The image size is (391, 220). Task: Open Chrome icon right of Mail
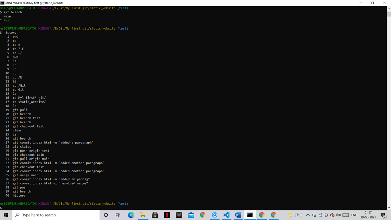[x=203, y=215]
